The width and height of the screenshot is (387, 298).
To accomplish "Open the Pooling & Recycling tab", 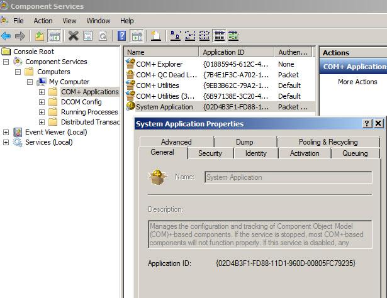I will [x=327, y=142].
